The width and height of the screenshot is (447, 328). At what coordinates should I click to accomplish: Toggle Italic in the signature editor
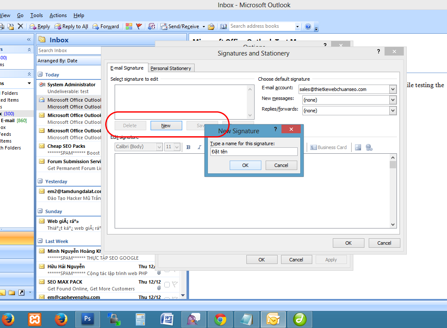click(199, 147)
